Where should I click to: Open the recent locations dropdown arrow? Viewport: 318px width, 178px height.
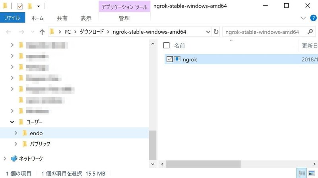click(x=33, y=32)
